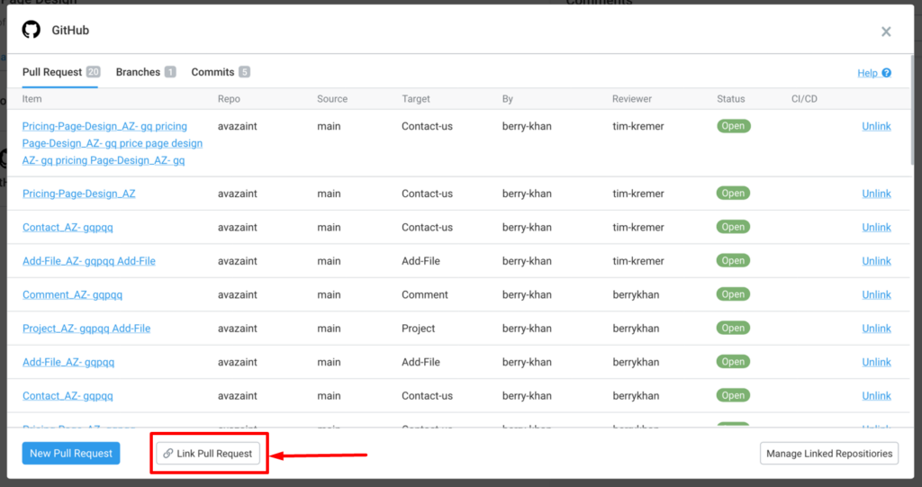Click tim-kremer reviewer in Pricing-Page-Design_AZ row
Viewport: 922px width, 487px height.
coord(638,194)
